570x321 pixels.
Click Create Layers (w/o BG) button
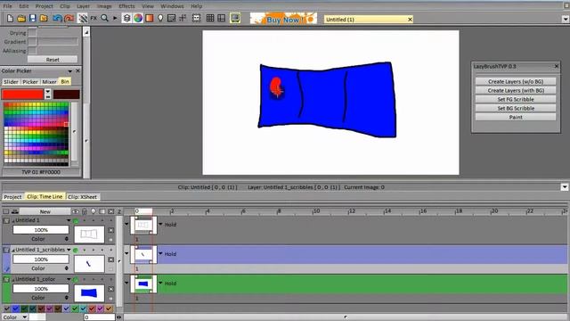516,81
